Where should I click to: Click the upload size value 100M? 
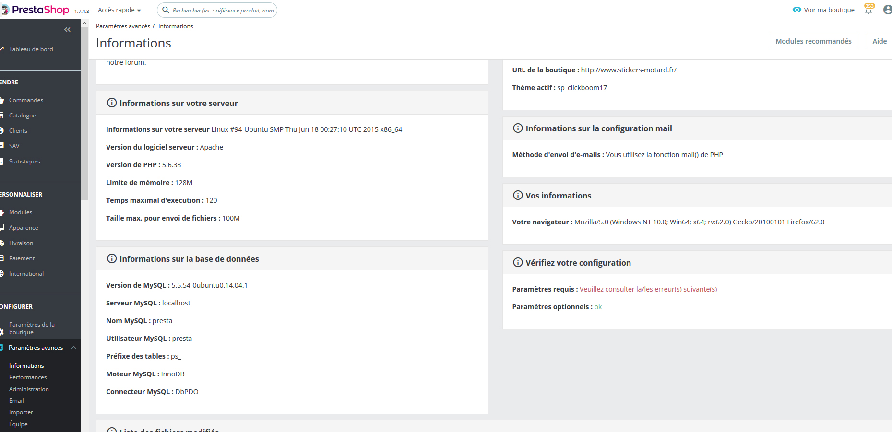pyautogui.click(x=231, y=218)
